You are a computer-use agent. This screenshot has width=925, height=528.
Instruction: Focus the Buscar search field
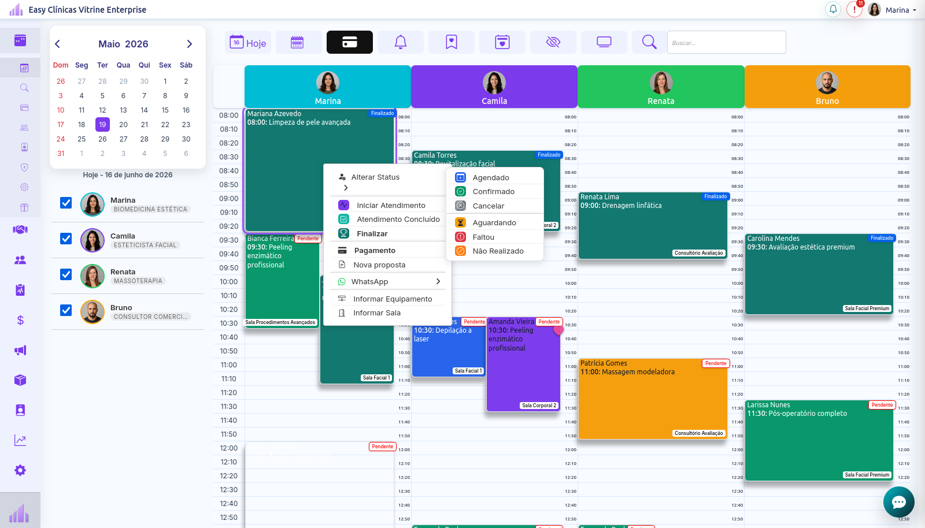click(727, 42)
